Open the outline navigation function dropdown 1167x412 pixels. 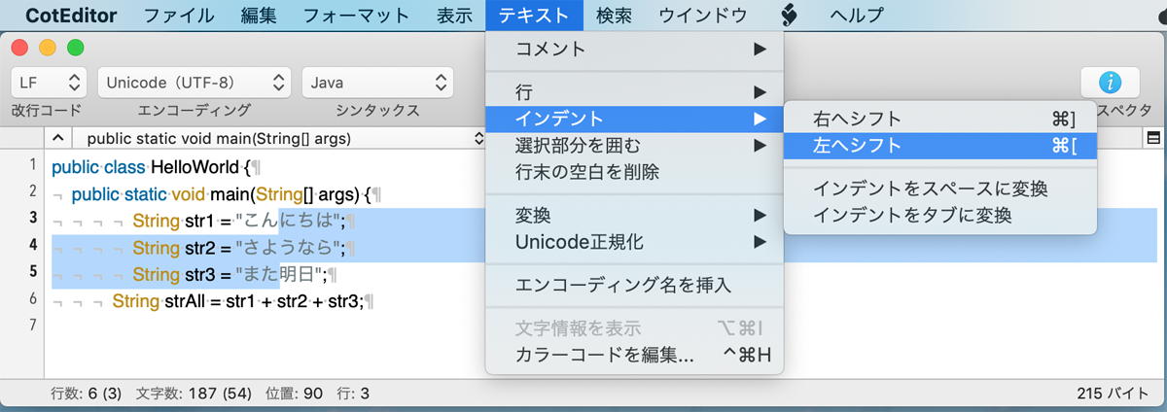(x=281, y=138)
